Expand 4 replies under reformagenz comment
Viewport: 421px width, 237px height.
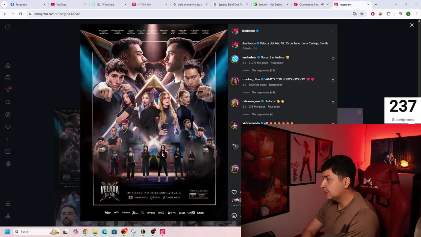(262, 114)
